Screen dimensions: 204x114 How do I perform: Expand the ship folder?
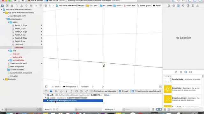(8, 51)
